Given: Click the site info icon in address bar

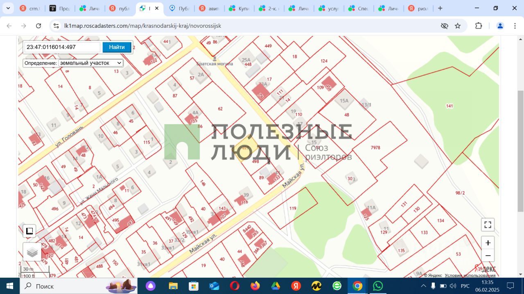Looking at the screenshot, I should click(x=56, y=26).
